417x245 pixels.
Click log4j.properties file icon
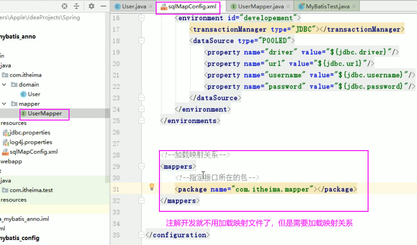[6, 142]
